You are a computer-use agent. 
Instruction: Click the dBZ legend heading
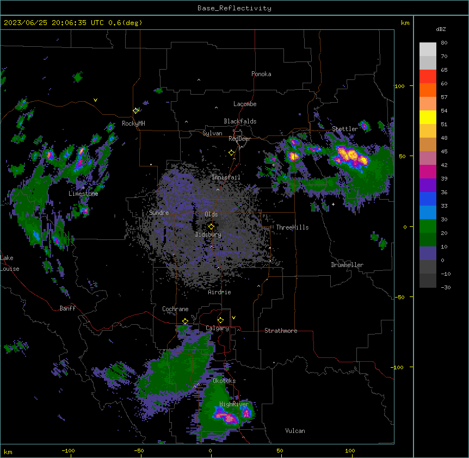pos(441,29)
